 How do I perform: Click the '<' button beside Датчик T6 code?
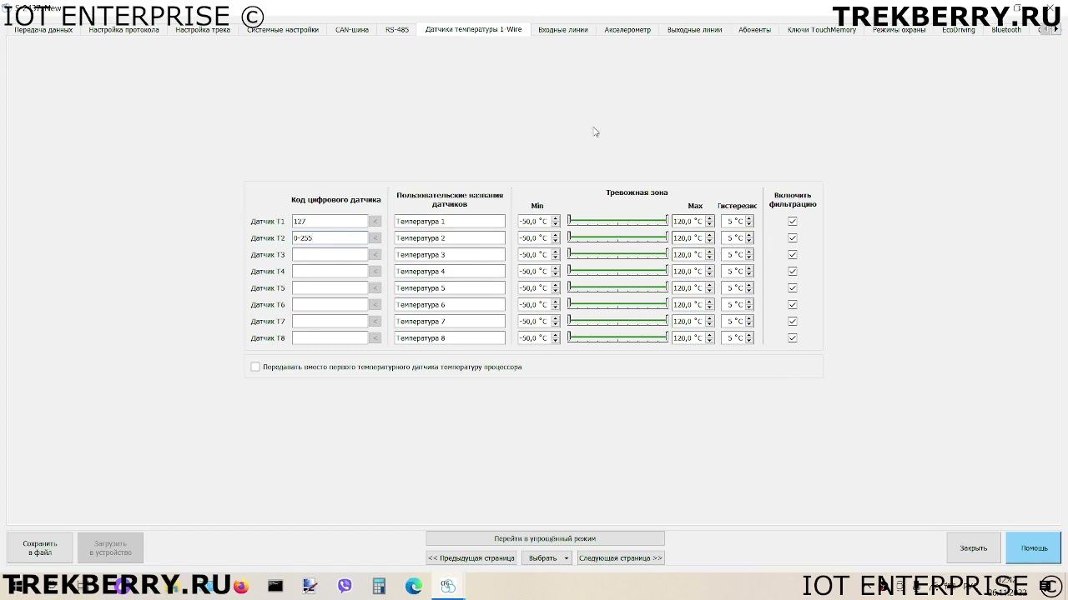[x=375, y=305]
